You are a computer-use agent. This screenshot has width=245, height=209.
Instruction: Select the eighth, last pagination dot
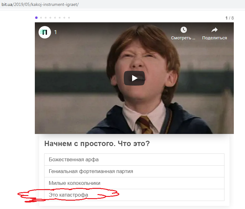click(x=69, y=18)
